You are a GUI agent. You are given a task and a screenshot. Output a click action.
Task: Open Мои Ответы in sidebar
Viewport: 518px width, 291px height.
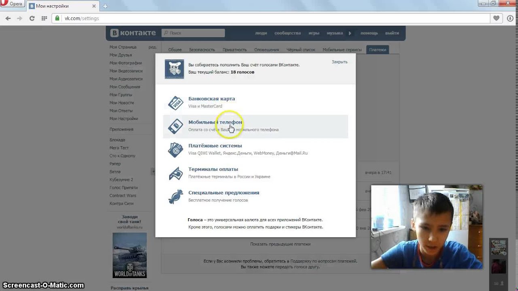[121, 111]
